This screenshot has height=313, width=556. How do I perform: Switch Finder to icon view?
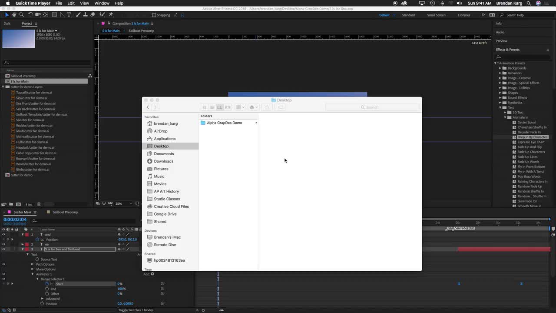click(204, 107)
